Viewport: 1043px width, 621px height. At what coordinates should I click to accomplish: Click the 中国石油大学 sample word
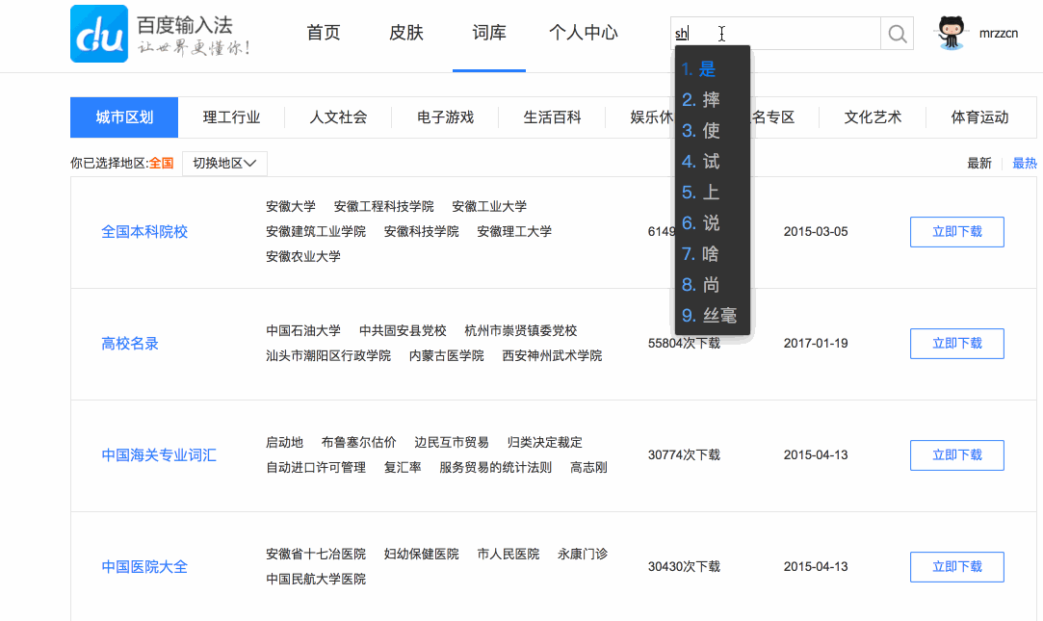303,331
